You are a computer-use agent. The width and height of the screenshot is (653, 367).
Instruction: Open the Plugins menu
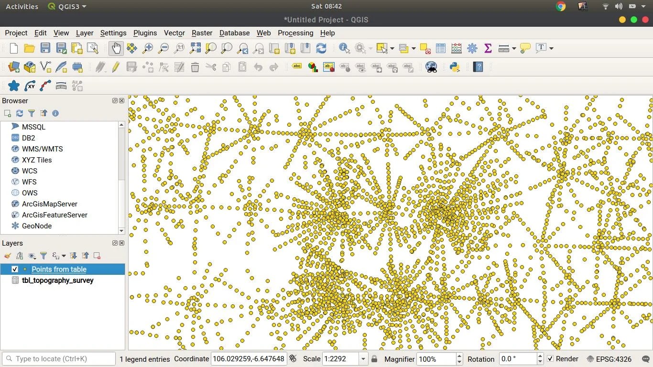[x=145, y=33]
